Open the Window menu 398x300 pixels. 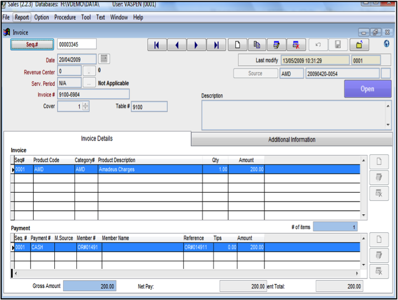pyautogui.click(x=119, y=17)
